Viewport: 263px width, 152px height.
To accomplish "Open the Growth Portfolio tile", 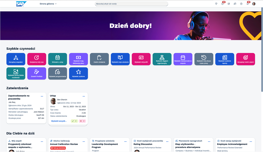I will pyautogui.click(x=37, y=73).
